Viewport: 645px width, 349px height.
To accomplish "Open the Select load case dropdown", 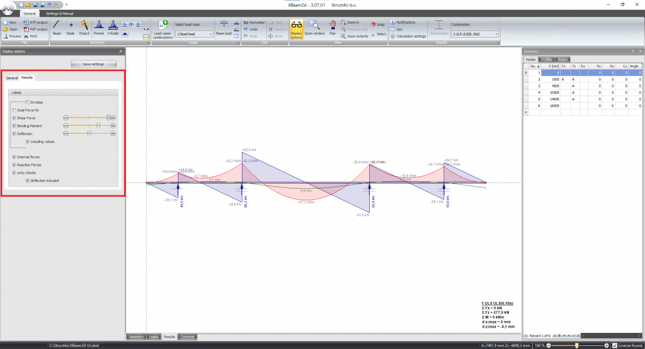I will [193, 33].
